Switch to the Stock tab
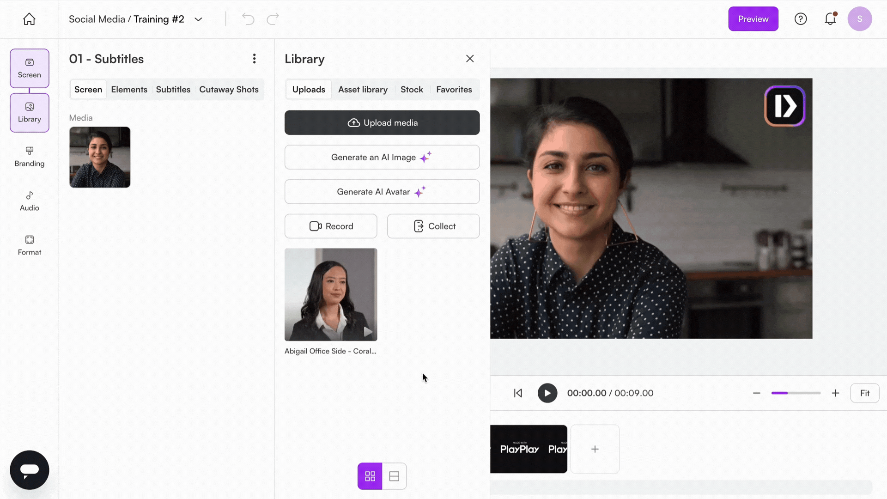This screenshot has height=499, width=887. (x=411, y=90)
